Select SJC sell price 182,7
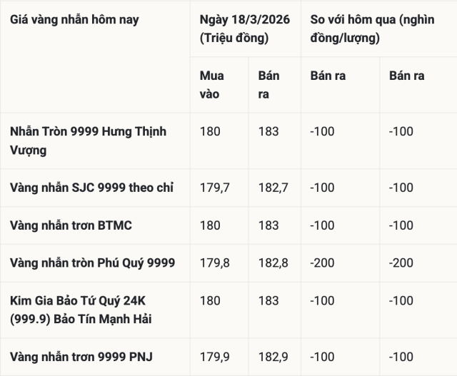 (x=273, y=188)
